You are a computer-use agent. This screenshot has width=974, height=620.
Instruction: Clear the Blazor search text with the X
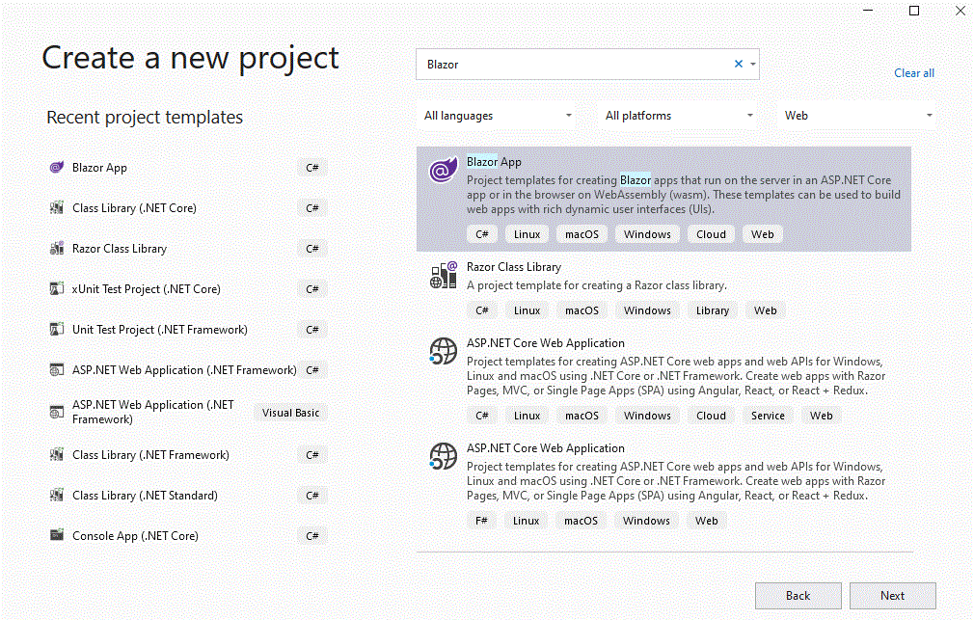pyautogui.click(x=739, y=64)
